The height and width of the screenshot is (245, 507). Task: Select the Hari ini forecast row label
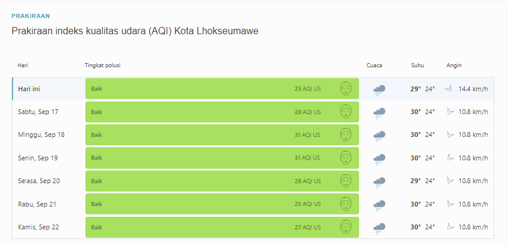pyautogui.click(x=29, y=89)
